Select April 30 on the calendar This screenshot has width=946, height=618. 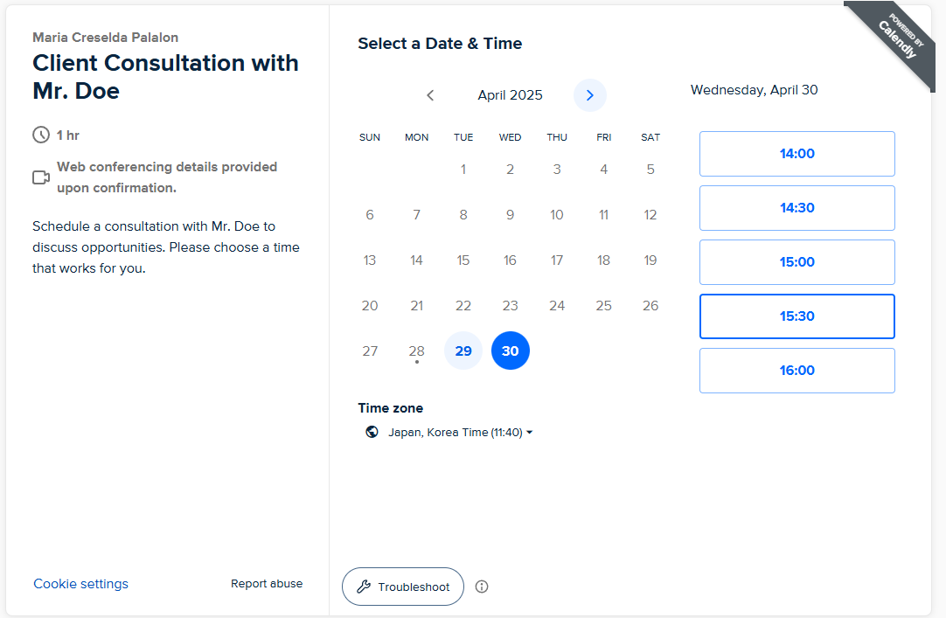pyautogui.click(x=511, y=351)
